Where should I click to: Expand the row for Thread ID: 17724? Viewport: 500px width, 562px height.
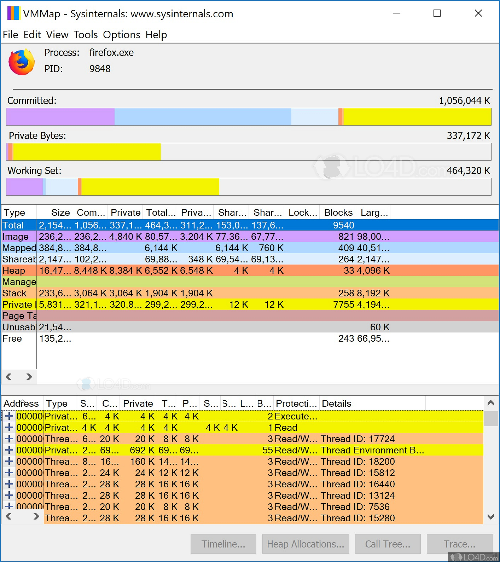pyautogui.click(x=10, y=439)
